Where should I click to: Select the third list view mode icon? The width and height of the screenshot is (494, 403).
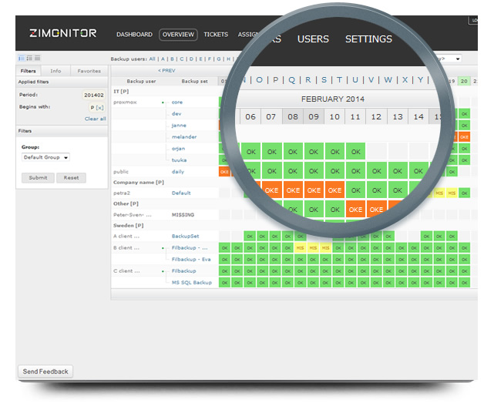tap(35, 58)
